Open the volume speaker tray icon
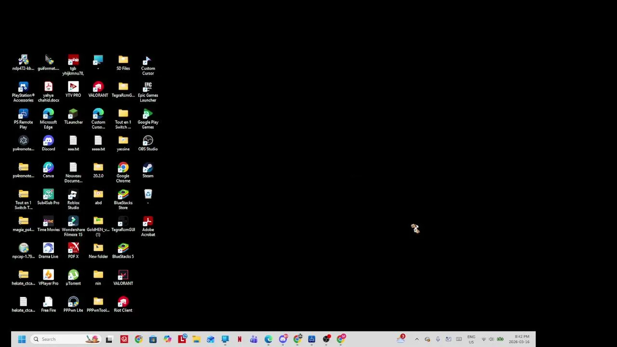617x347 pixels. click(x=492, y=339)
